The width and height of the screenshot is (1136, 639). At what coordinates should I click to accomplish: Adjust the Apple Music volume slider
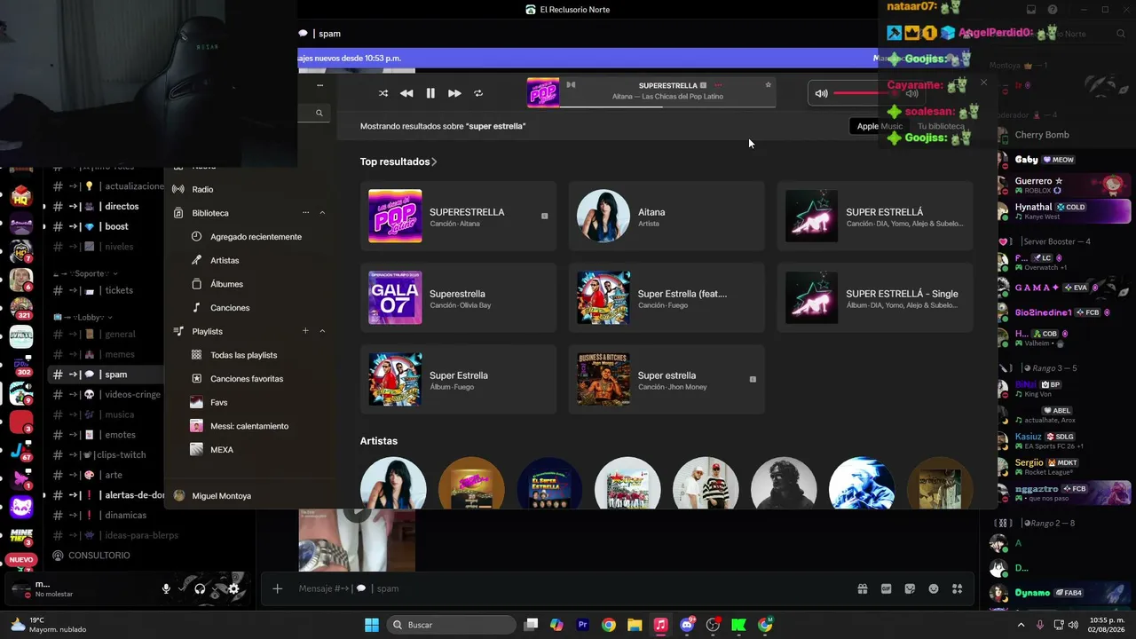(864, 93)
